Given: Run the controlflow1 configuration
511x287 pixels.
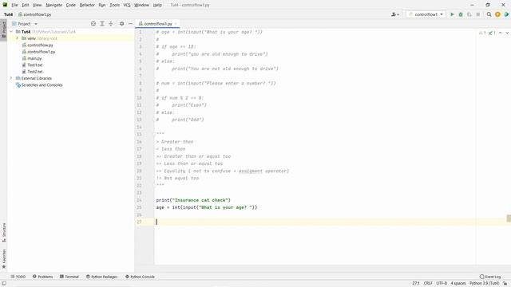Looking at the screenshot, I should (x=452, y=14).
